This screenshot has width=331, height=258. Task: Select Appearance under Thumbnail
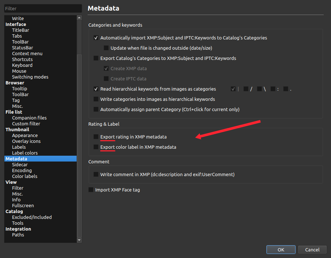pos(25,136)
